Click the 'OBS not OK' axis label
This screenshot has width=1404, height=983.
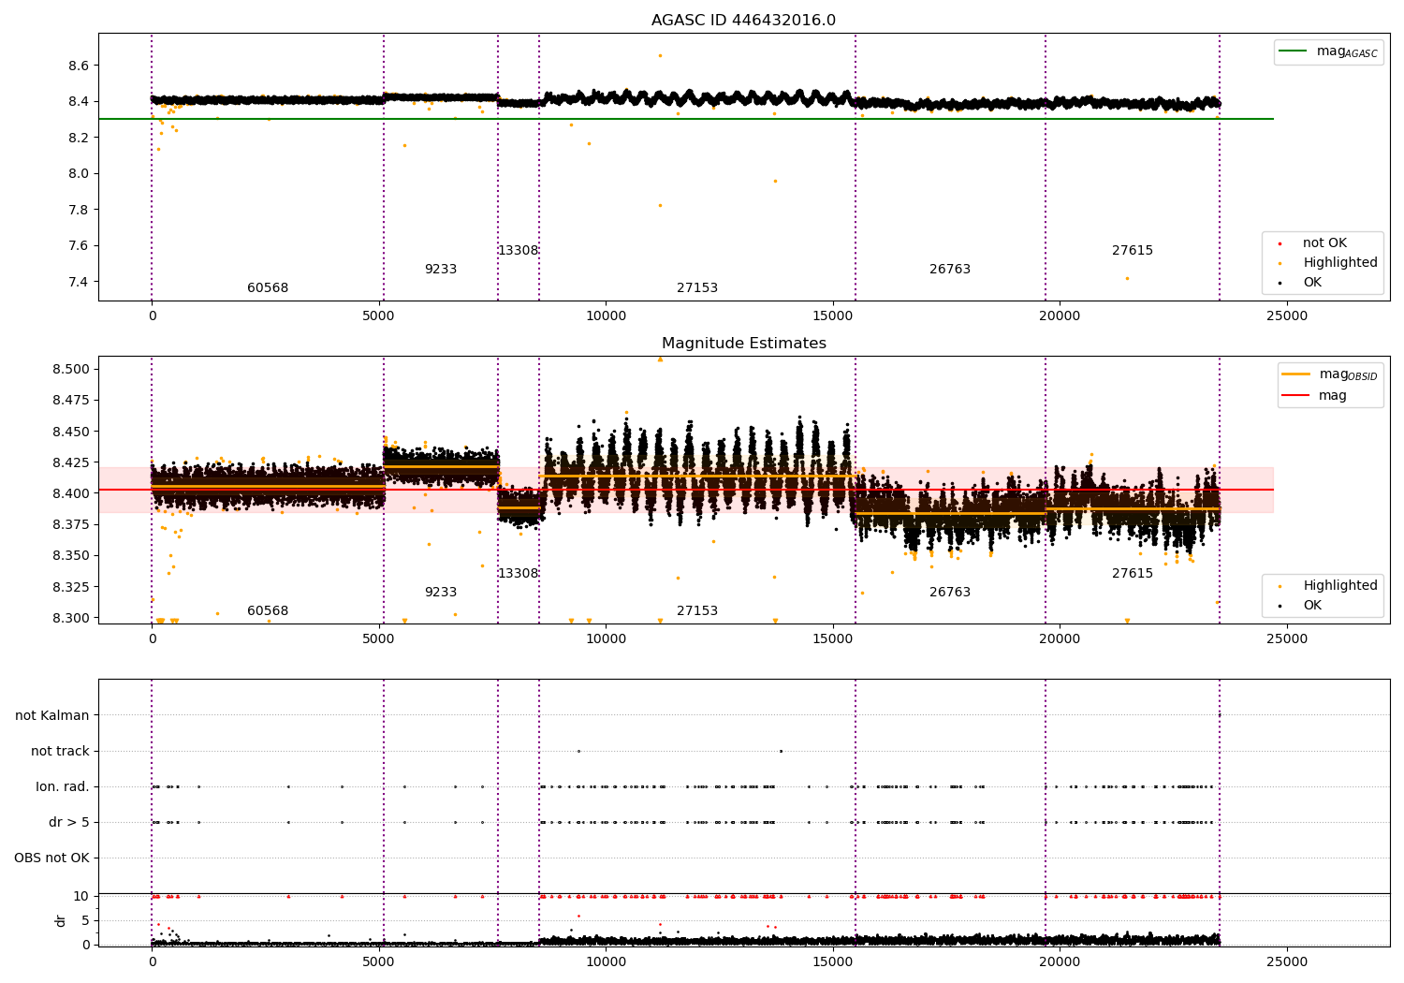click(51, 858)
